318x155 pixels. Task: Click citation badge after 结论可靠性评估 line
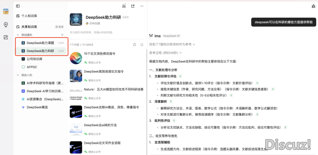[285, 127]
